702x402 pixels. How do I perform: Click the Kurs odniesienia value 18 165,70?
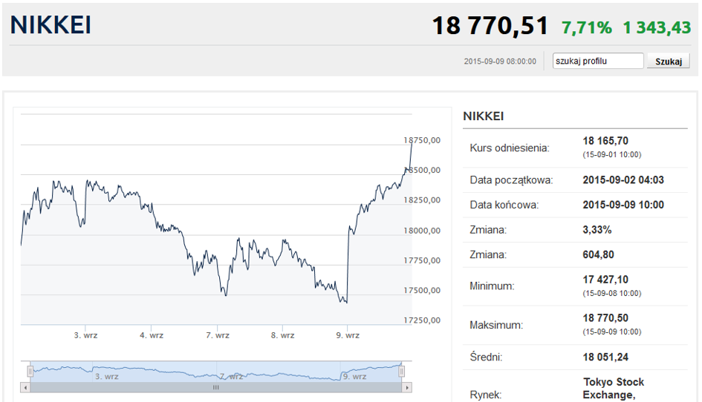coord(605,141)
